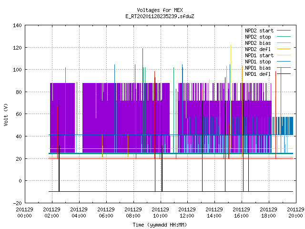
Task: Click the -20 value on the Y axis
Action: 17,203
